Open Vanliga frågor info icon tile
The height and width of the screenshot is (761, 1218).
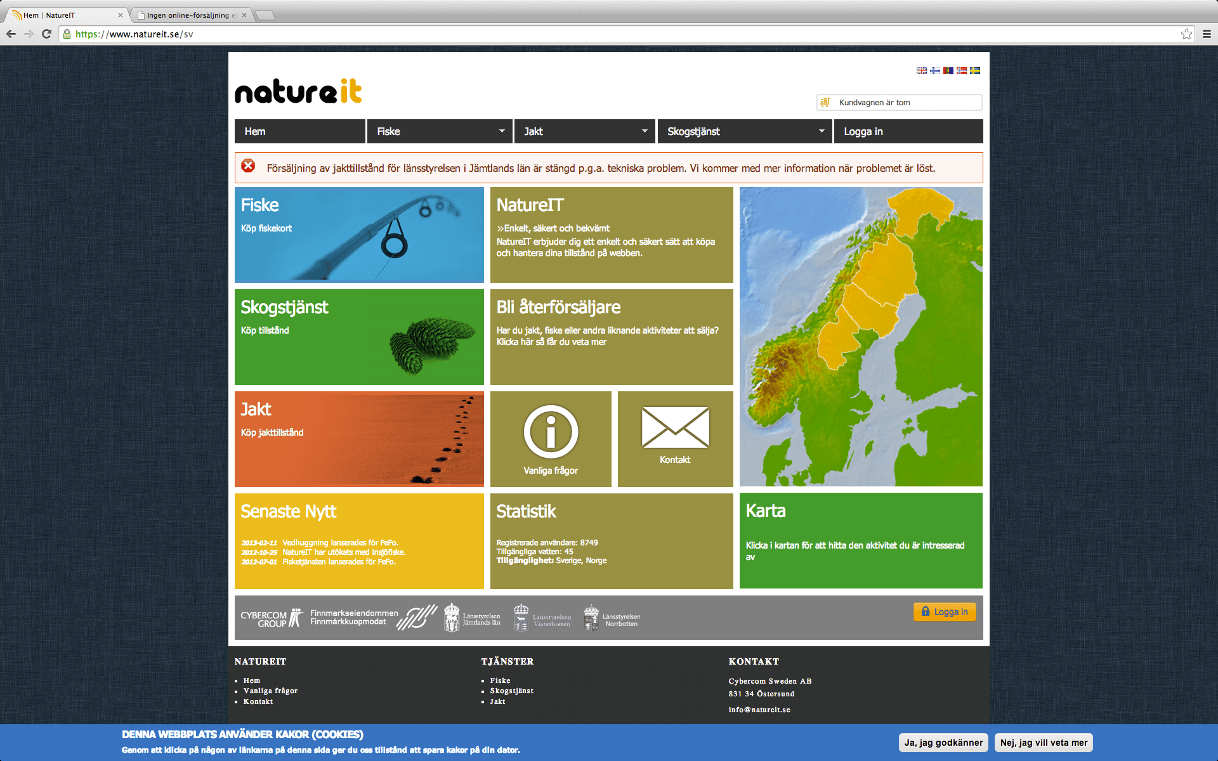tap(551, 439)
